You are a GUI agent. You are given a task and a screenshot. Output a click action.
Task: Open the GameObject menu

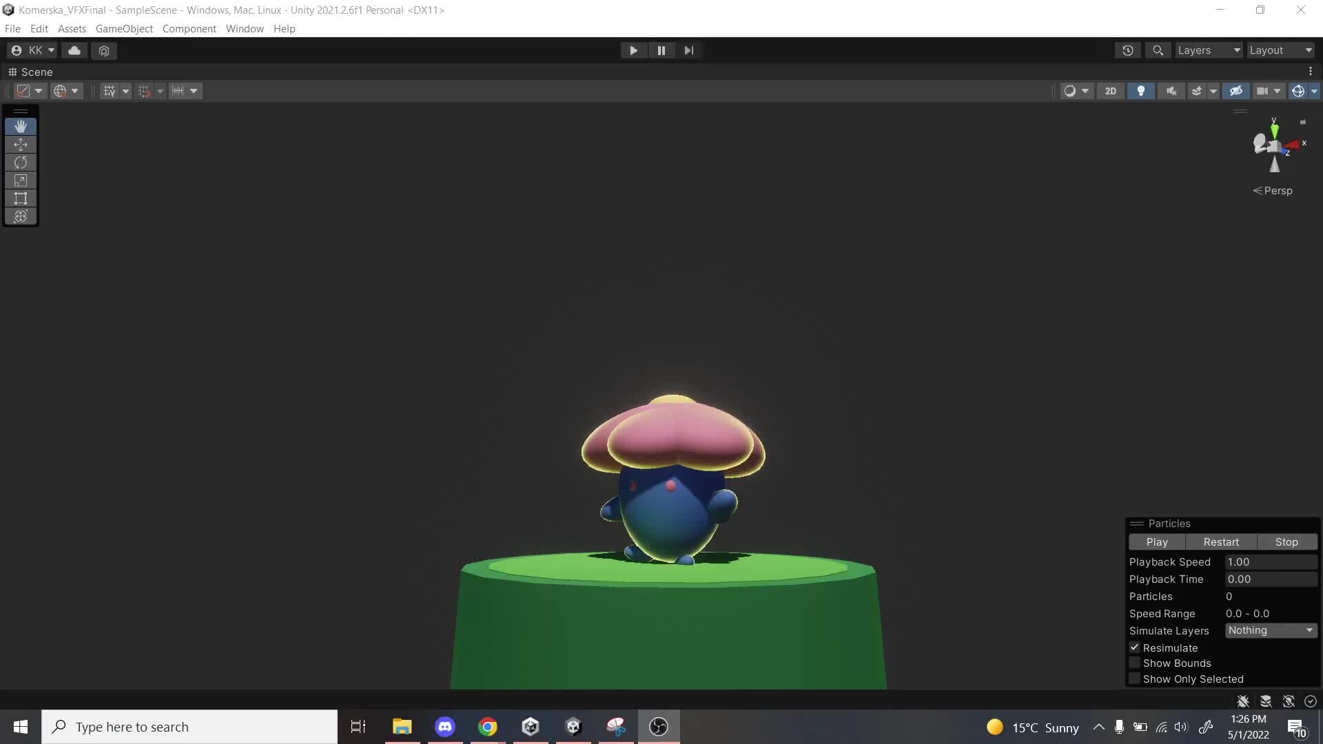click(x=124, y=28)
